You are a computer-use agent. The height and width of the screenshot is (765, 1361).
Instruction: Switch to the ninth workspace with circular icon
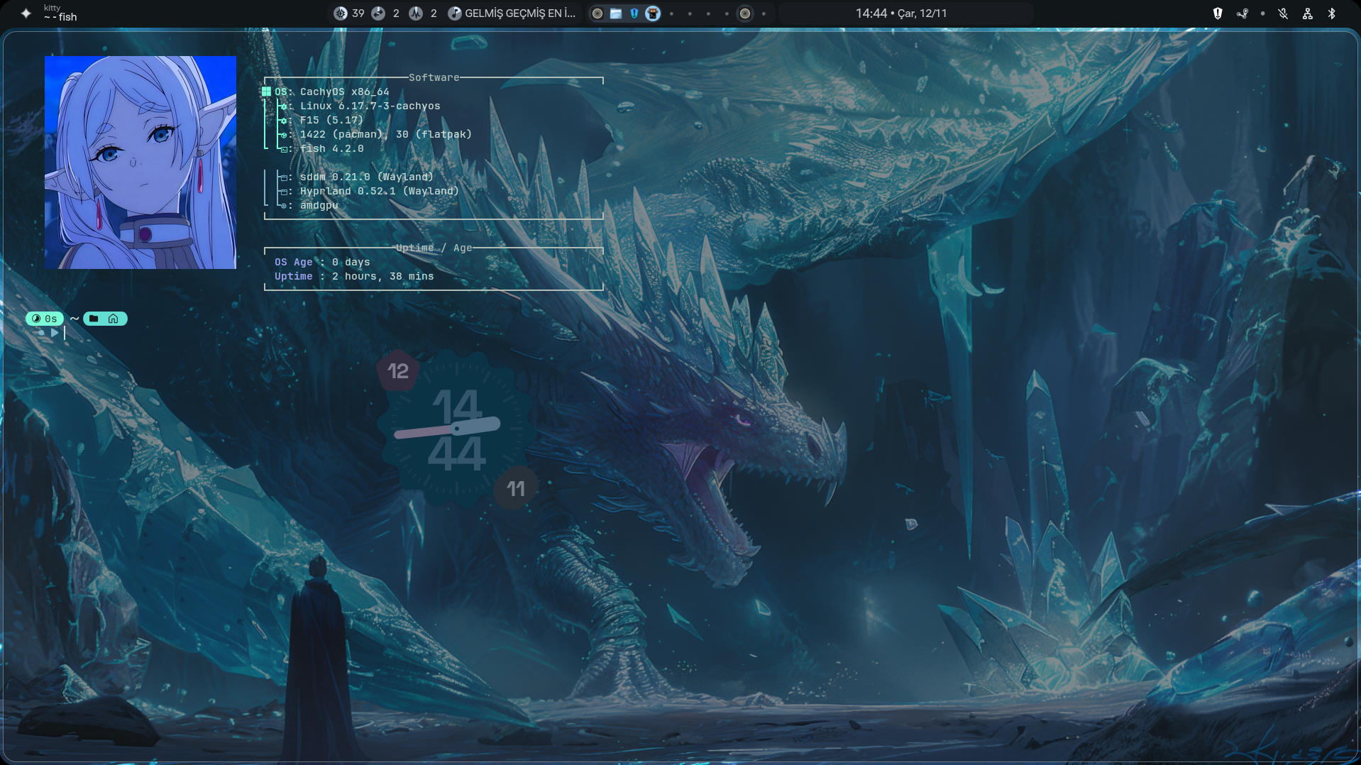click(x=745, y=13)
